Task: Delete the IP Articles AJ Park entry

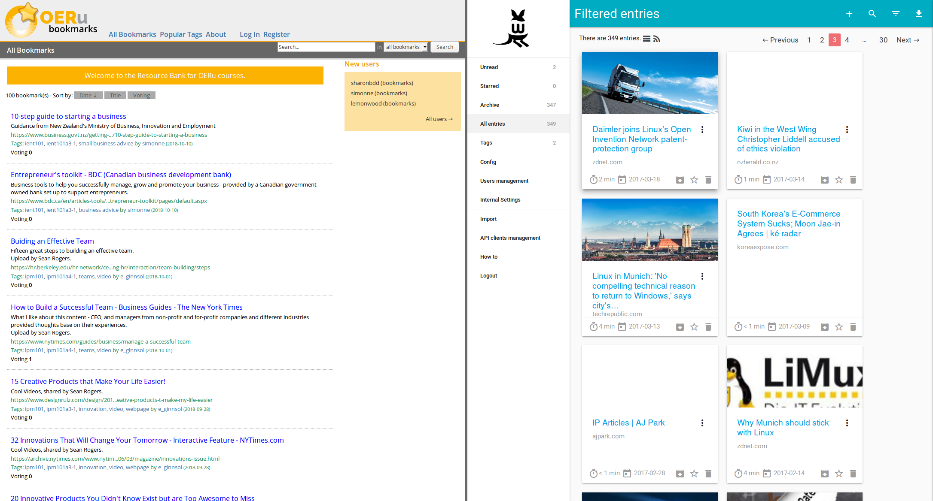Action: 708,474
